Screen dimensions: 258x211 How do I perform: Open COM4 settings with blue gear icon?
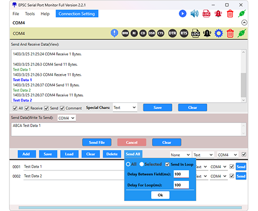pos(218,33)
